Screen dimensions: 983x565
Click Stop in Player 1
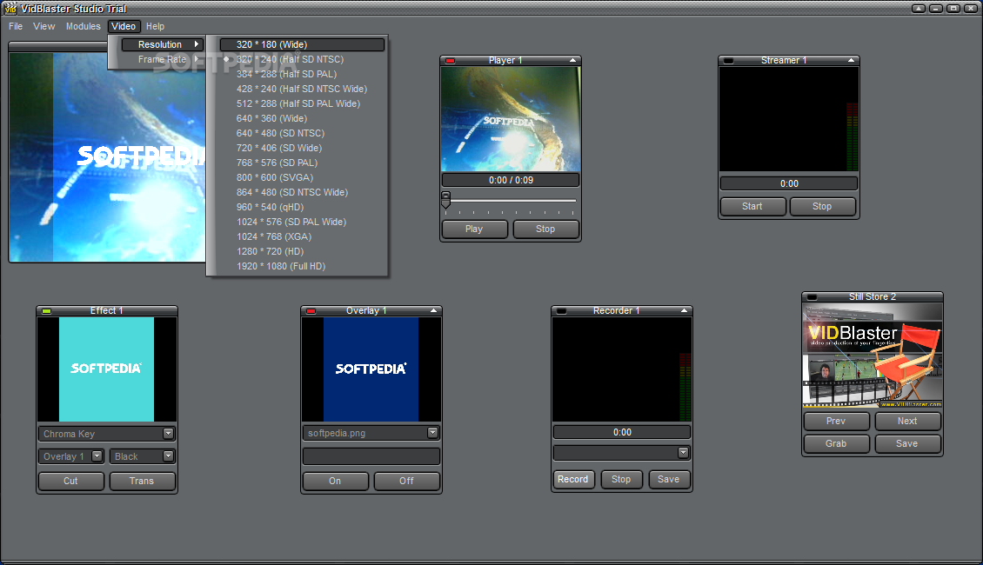tap(545, 229)
